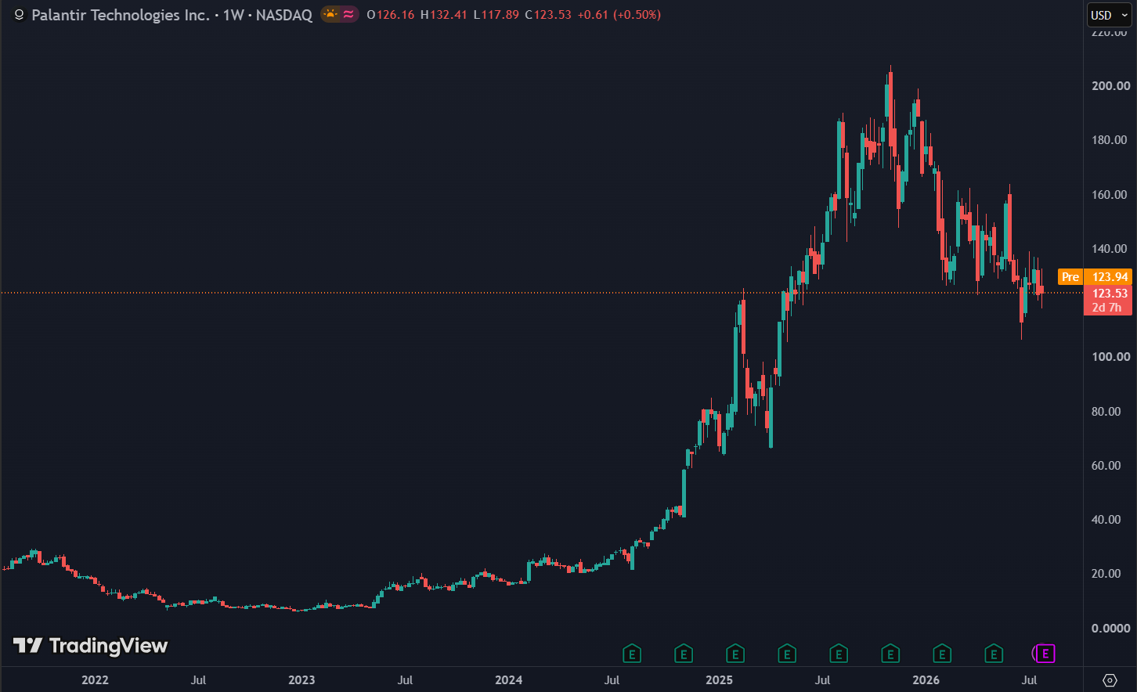Open the purple upcoming earnings marker

[1045, 653]
